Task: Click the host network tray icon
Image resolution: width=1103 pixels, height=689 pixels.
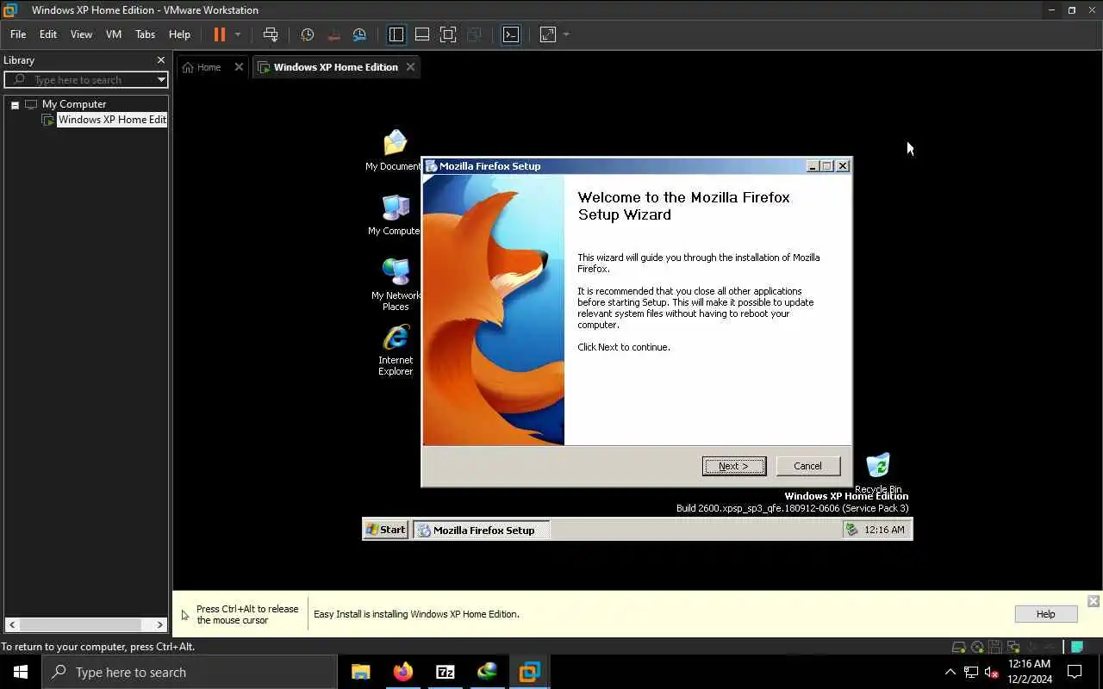Action: [971, 672]
